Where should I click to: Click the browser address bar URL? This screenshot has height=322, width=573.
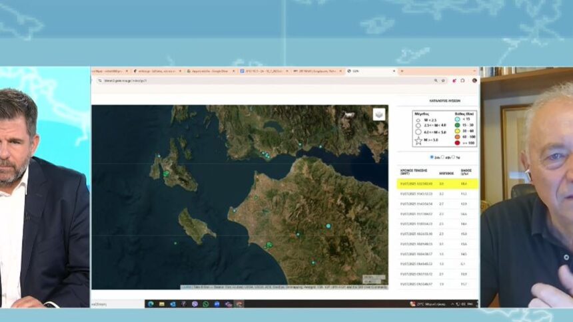[x=125, y=80]
